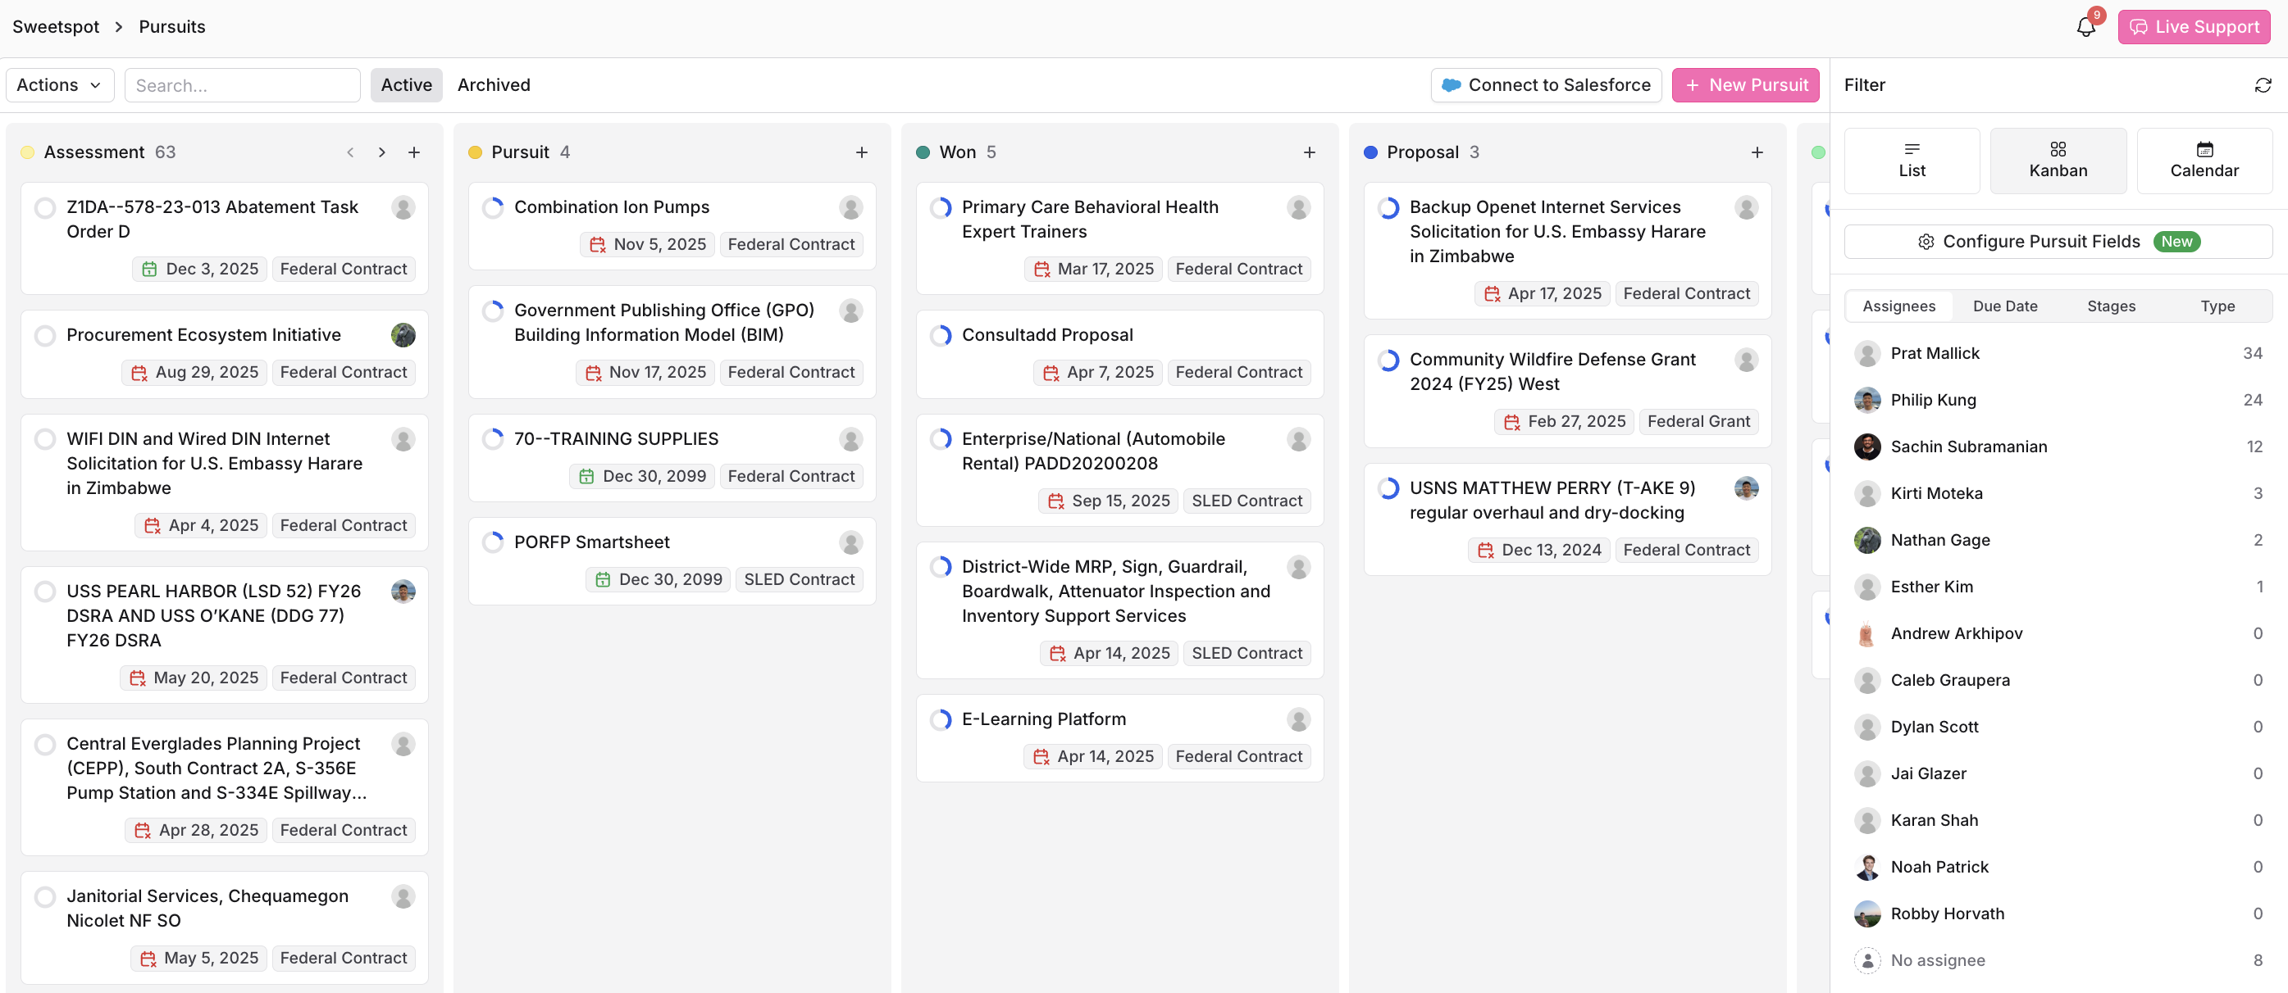Add a card to the Pursuit column
The image size is (2288, 993).
[x=860, y=152]
